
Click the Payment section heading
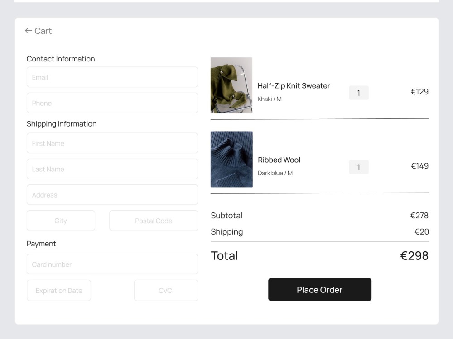(x=41, y=244)
